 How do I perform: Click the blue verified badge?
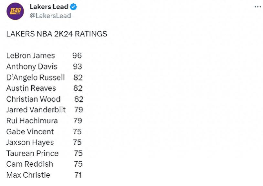pyautogui.click(x=73, y=7)
